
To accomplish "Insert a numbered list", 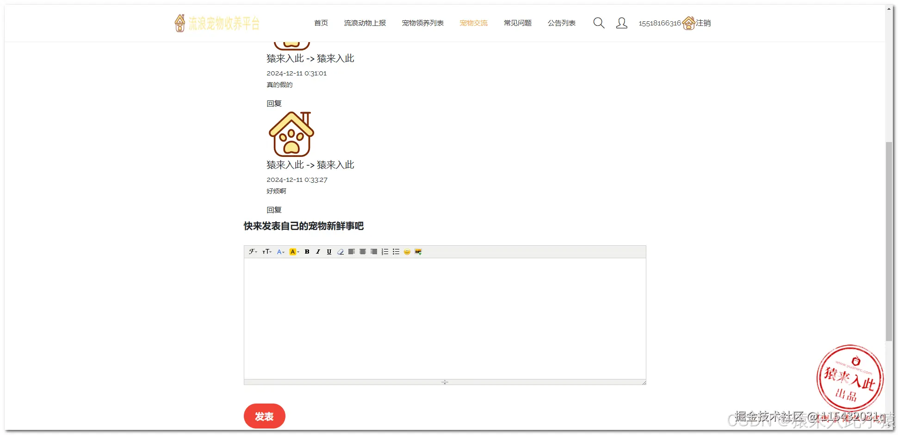I will coord(385,252).
